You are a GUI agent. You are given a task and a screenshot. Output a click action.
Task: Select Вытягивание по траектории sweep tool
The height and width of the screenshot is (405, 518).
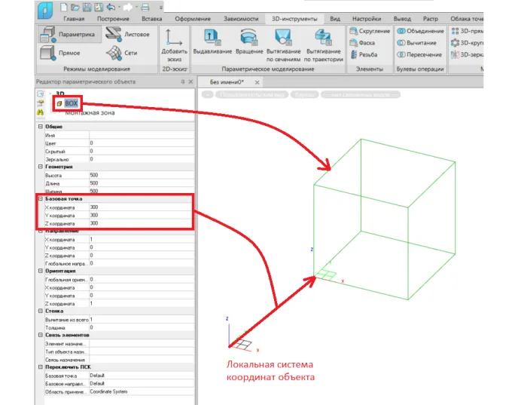[324, 45]
